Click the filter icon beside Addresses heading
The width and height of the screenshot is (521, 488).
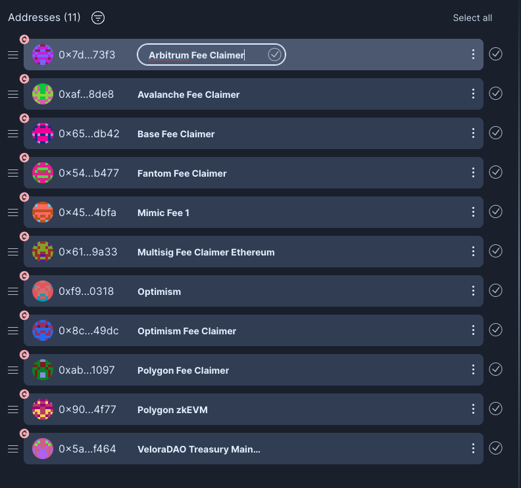coord(98,18)
